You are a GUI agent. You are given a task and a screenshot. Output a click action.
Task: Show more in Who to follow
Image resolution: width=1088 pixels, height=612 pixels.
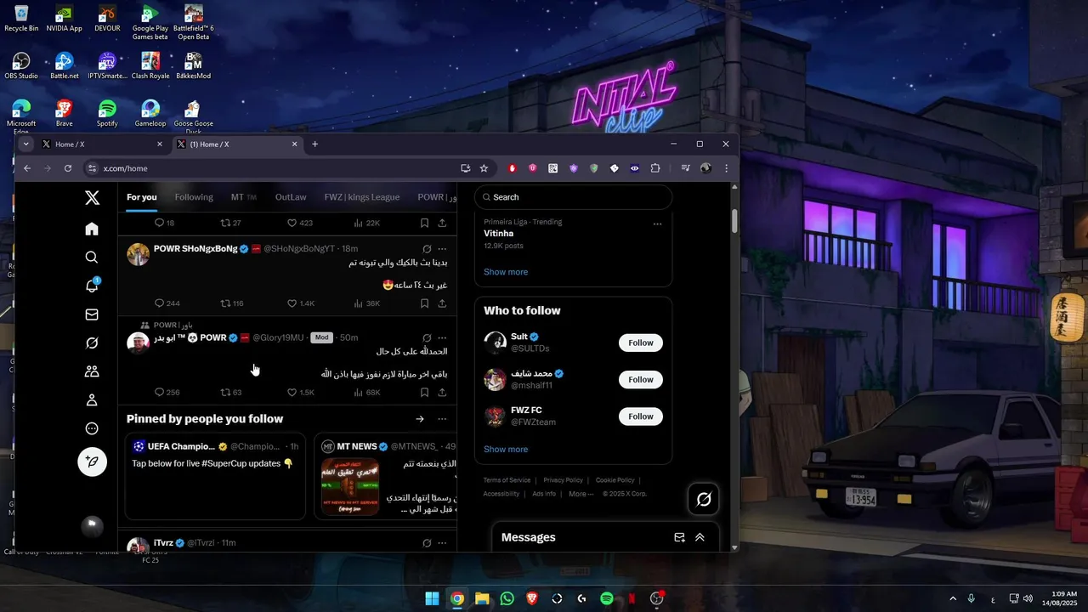point(506,449)
